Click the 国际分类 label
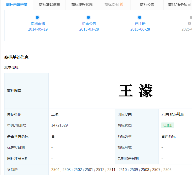 click(x=124, y=114)
